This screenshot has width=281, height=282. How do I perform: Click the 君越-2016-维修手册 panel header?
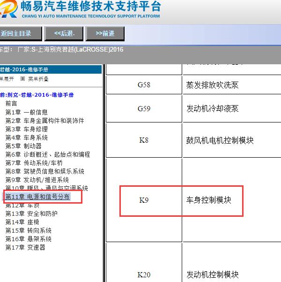pyautogui.click(x=51, y=69)
